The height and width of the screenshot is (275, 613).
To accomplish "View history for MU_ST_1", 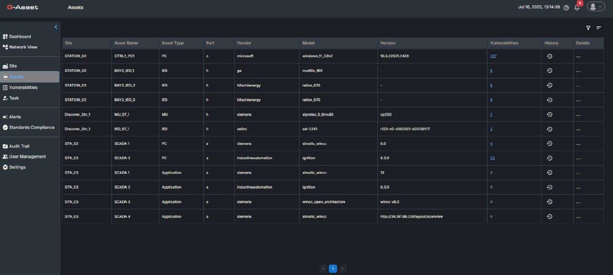I will (x=550, y=115).
